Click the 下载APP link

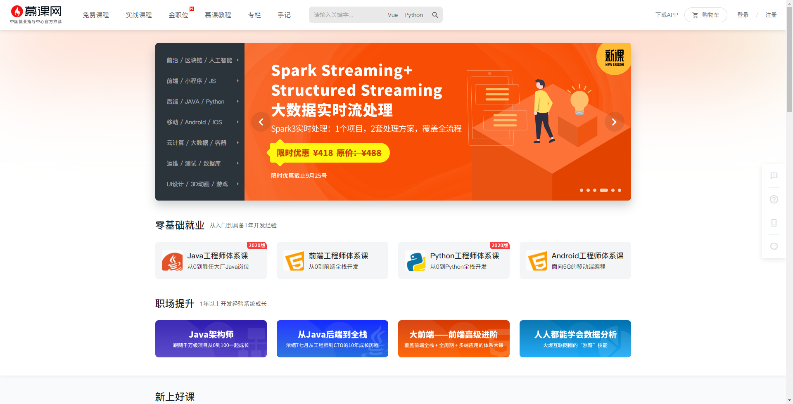667,15
